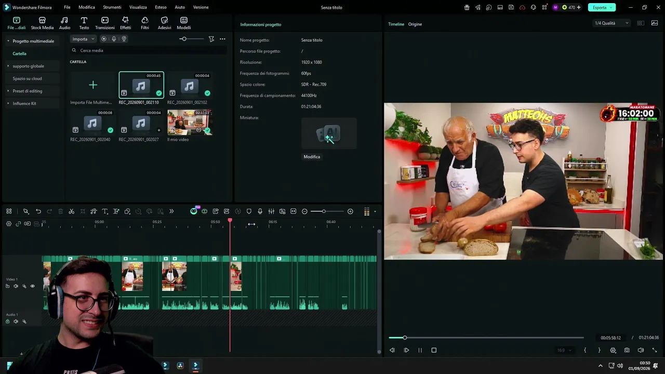Toggle the Audio 1 track lock
Viewport: 665px width, 374px height.
click(x=7, y=322)
